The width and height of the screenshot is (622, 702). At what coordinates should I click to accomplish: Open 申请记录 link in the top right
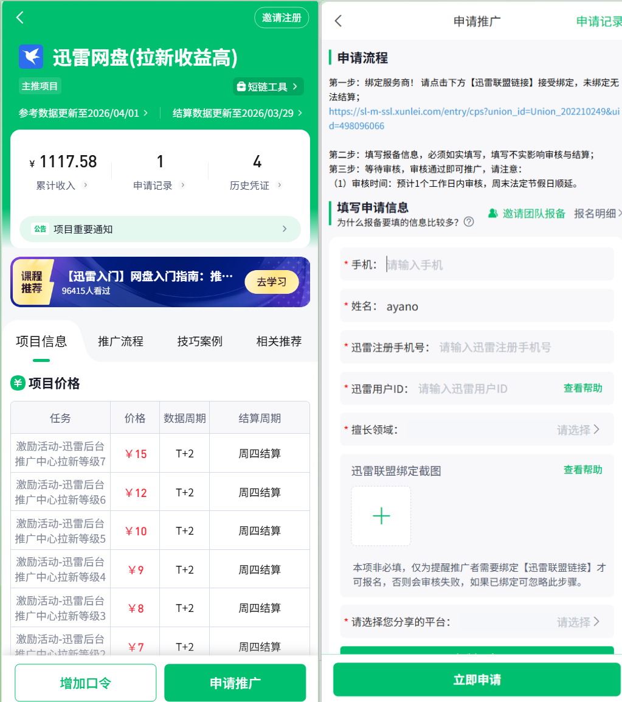[x=599, y=21]
